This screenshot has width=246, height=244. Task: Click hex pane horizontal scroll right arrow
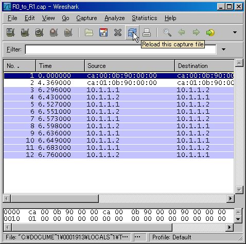230,228
